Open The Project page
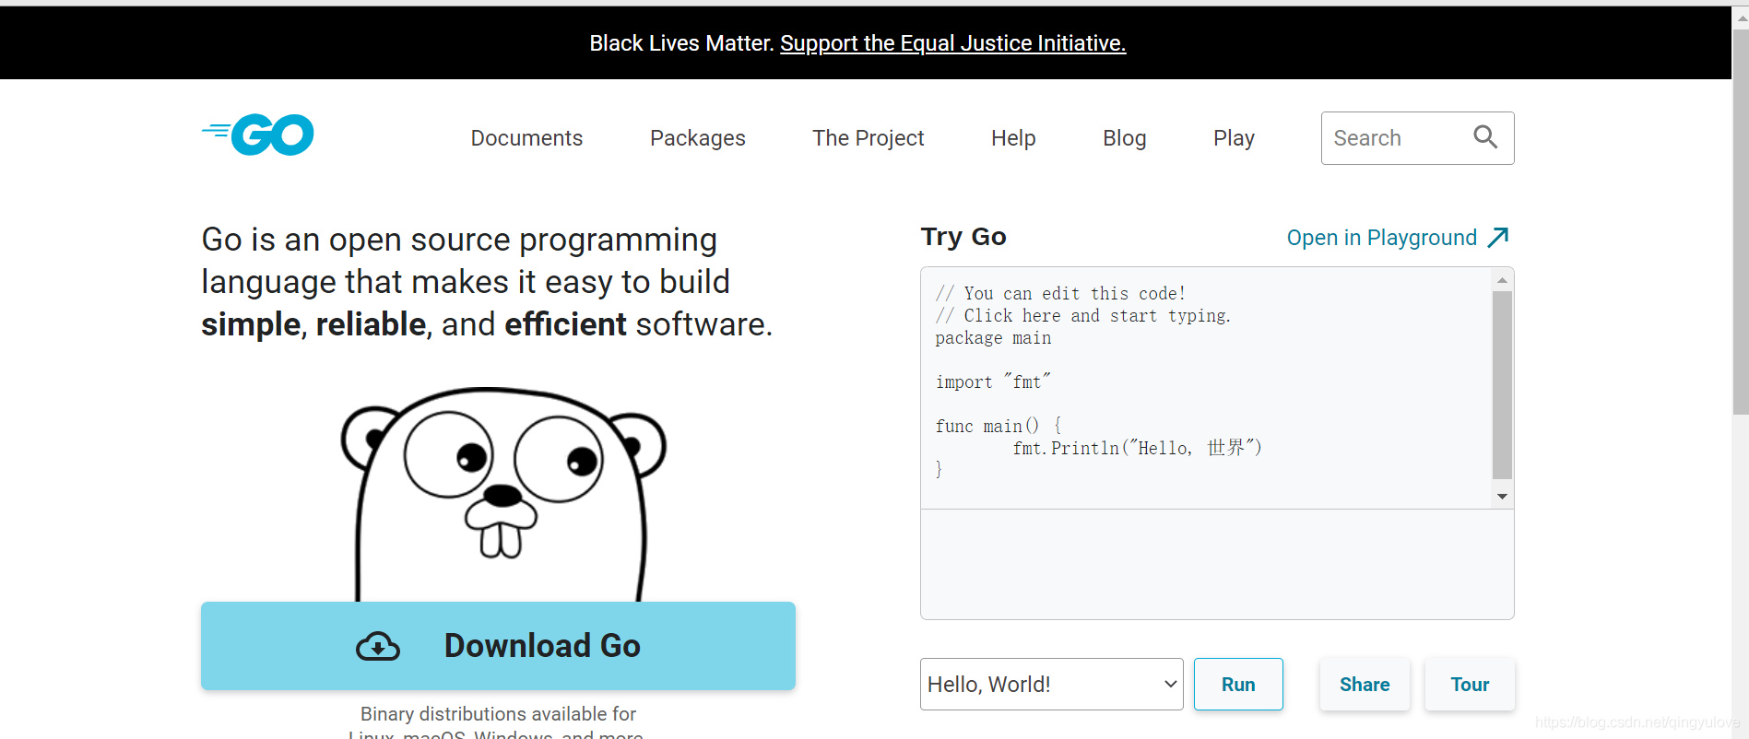Viewport: 1749px width, 739px height. (868, 138)
